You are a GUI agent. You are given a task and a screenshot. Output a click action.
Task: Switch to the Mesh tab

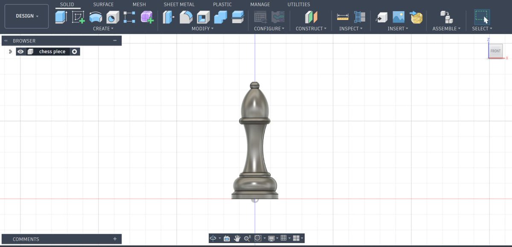pos(140,5)
